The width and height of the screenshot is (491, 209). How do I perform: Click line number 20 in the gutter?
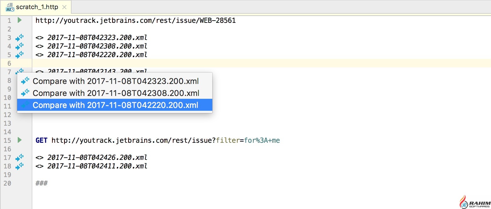pos(7,183)
